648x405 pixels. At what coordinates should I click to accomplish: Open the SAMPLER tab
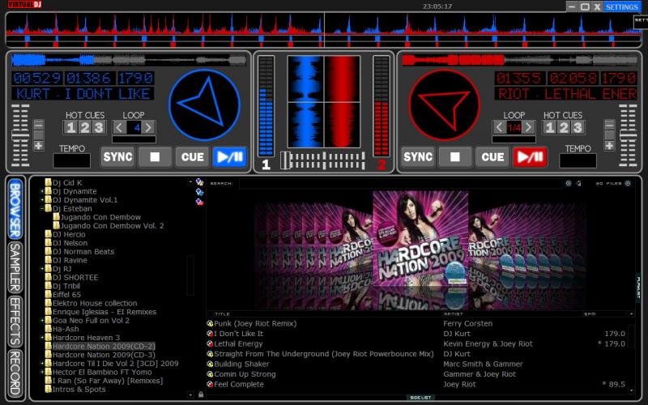(15, 267)
